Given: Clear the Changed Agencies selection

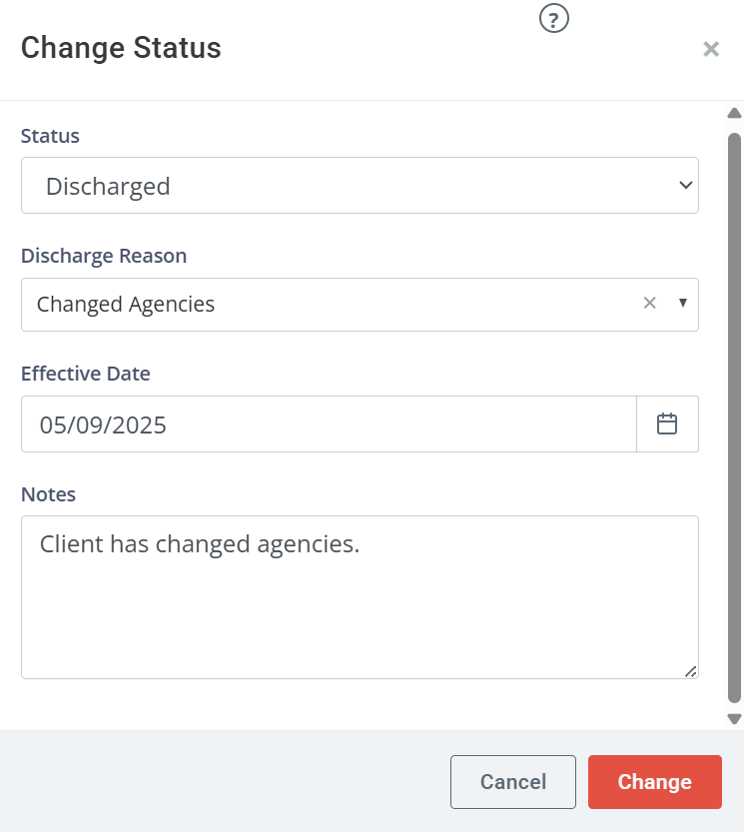Looking at the screenshot, I should click(649, 303).
